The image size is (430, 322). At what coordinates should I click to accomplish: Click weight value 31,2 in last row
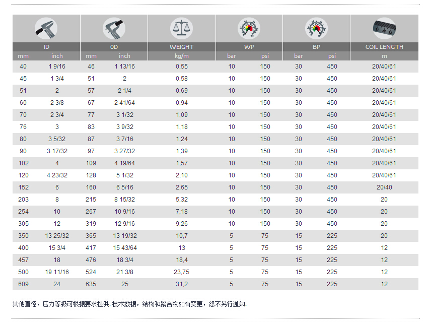(x=181, y=284)
